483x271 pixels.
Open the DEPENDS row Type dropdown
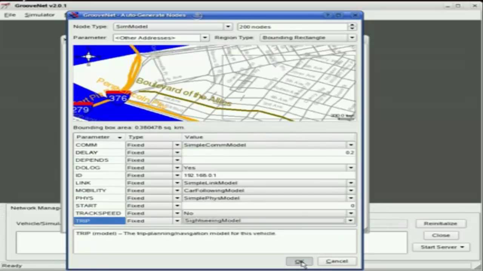tap(177, 160)
